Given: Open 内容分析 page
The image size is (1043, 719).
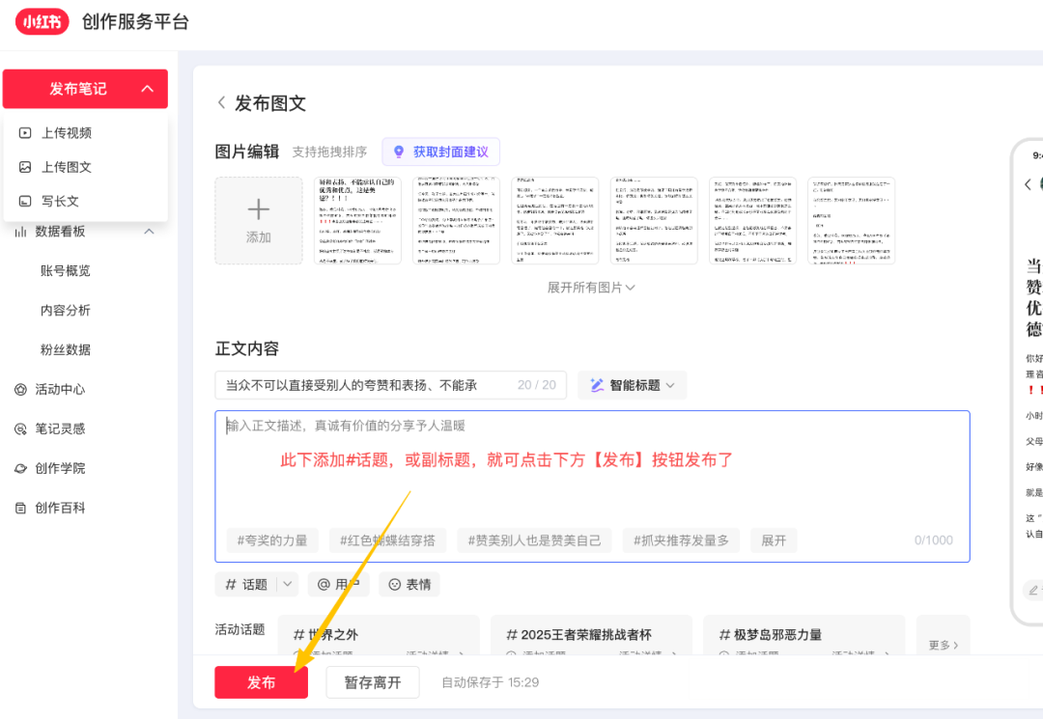Looking at the screenshot, I should pos(66,310).
